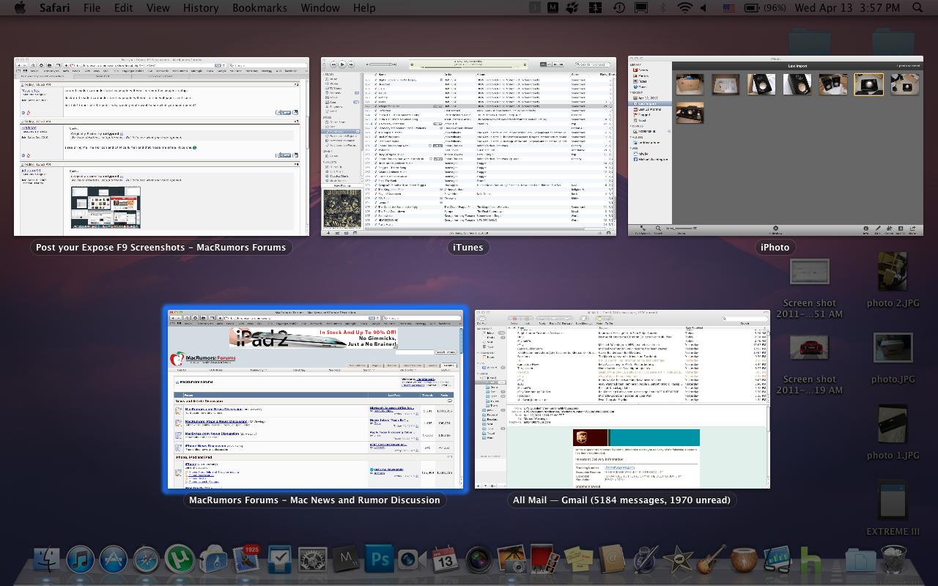Open the App Store Dock icon

114,560
